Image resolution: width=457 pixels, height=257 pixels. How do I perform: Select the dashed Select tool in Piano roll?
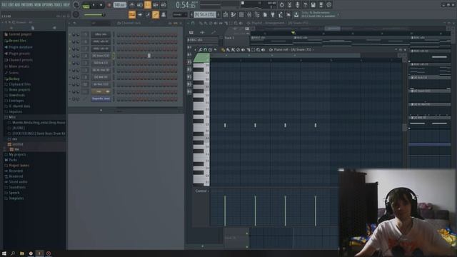click(x=253, y=50)
